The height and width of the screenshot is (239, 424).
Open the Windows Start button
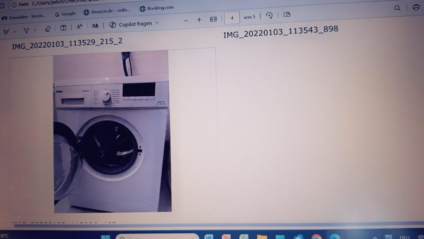pos(106,237)
